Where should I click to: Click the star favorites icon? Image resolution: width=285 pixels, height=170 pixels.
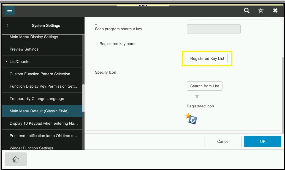[x=261, y=10]
